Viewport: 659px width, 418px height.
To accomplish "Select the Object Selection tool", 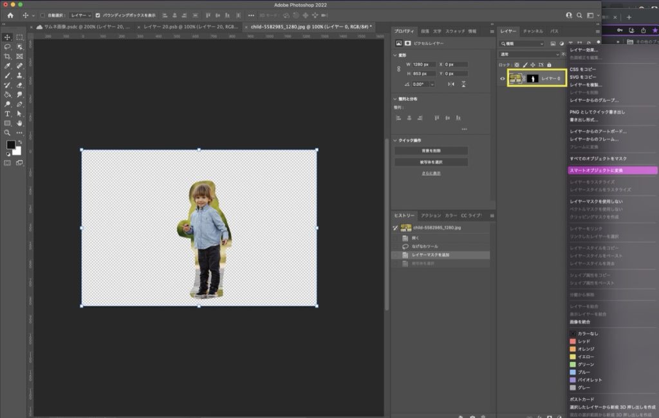I will click(19, 47).
